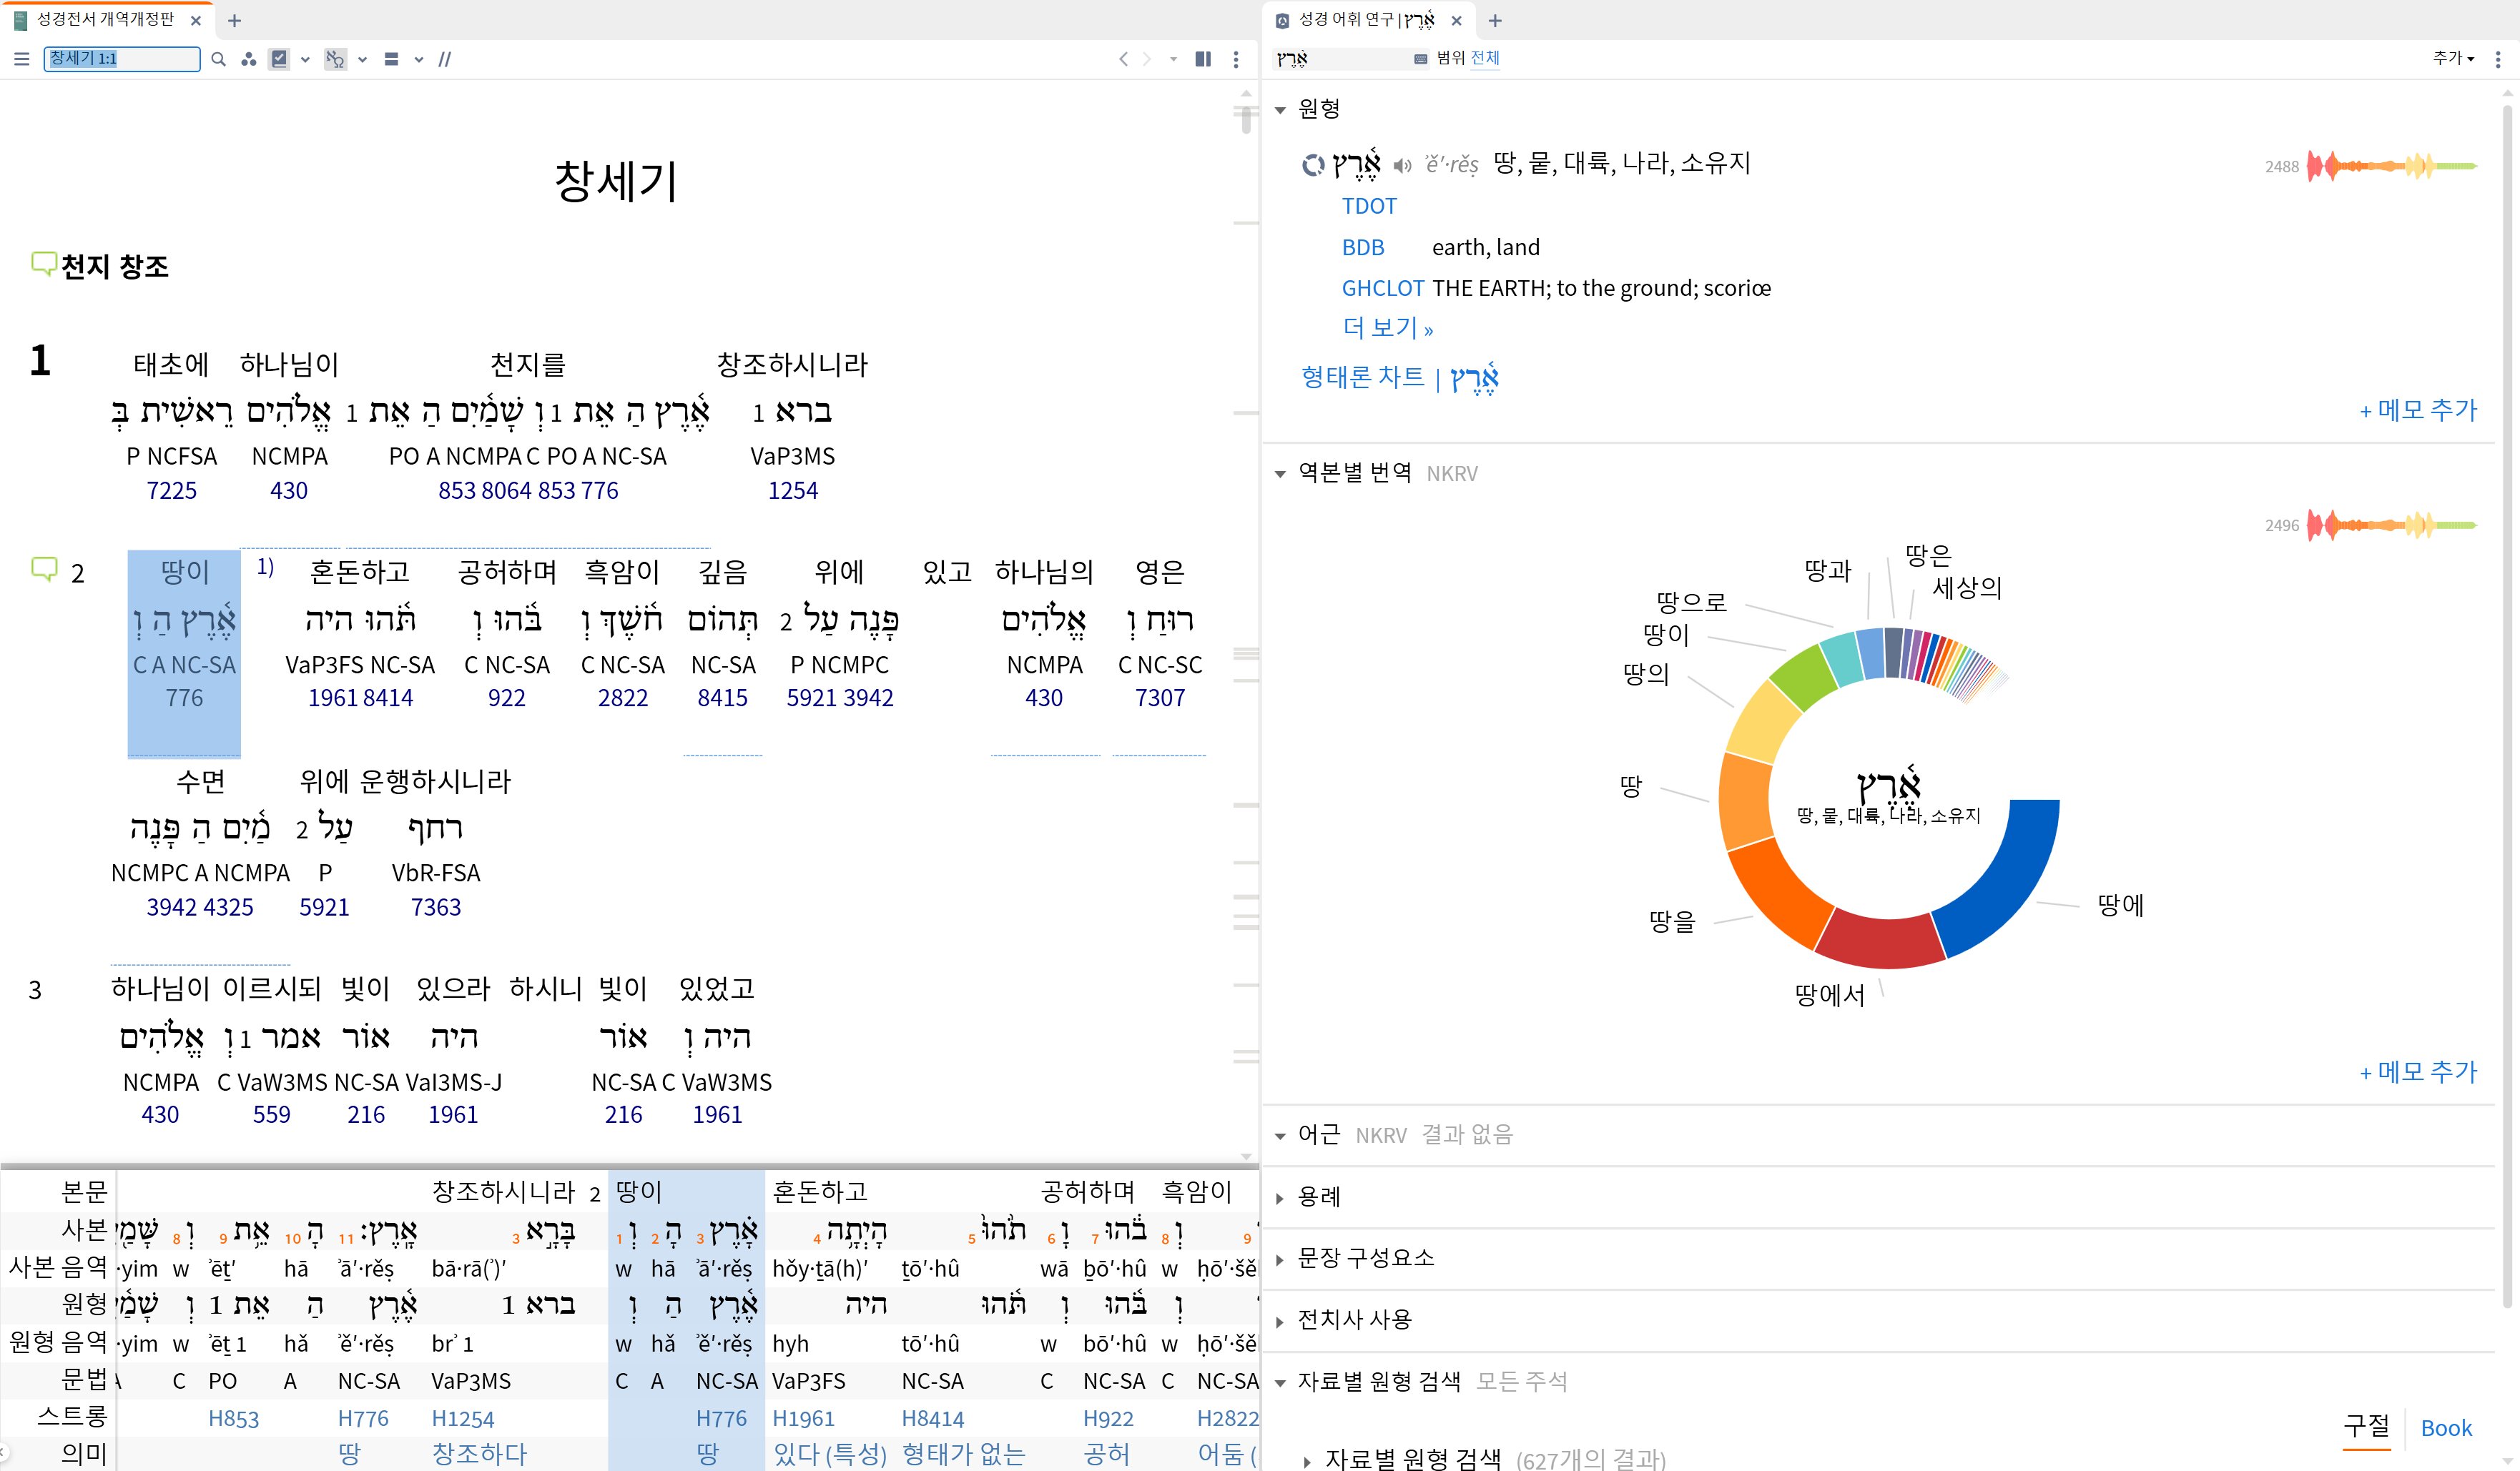Open the BDB lexicon link
The image size is (2520, 1471).
[1362, 247]
